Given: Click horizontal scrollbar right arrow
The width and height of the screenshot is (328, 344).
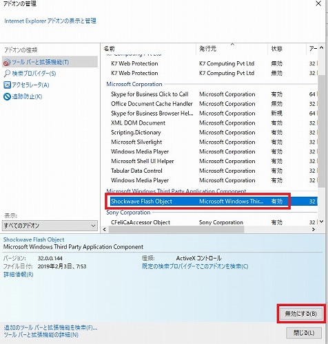Looking at the screenshot, I should point(314,229).
